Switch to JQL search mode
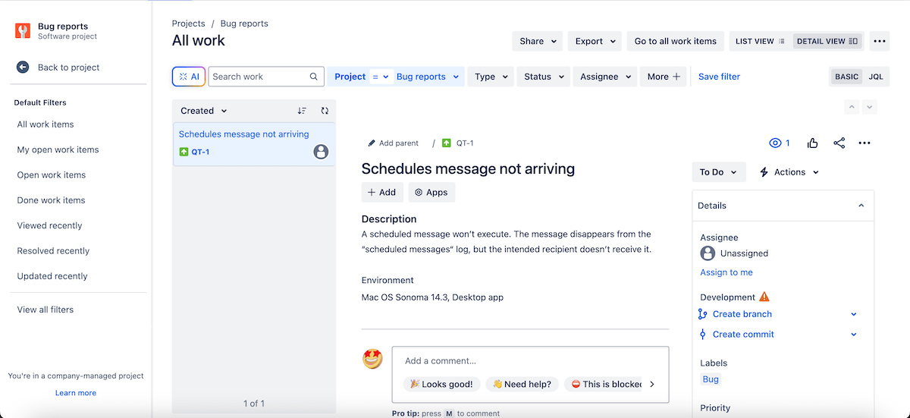 875,77
